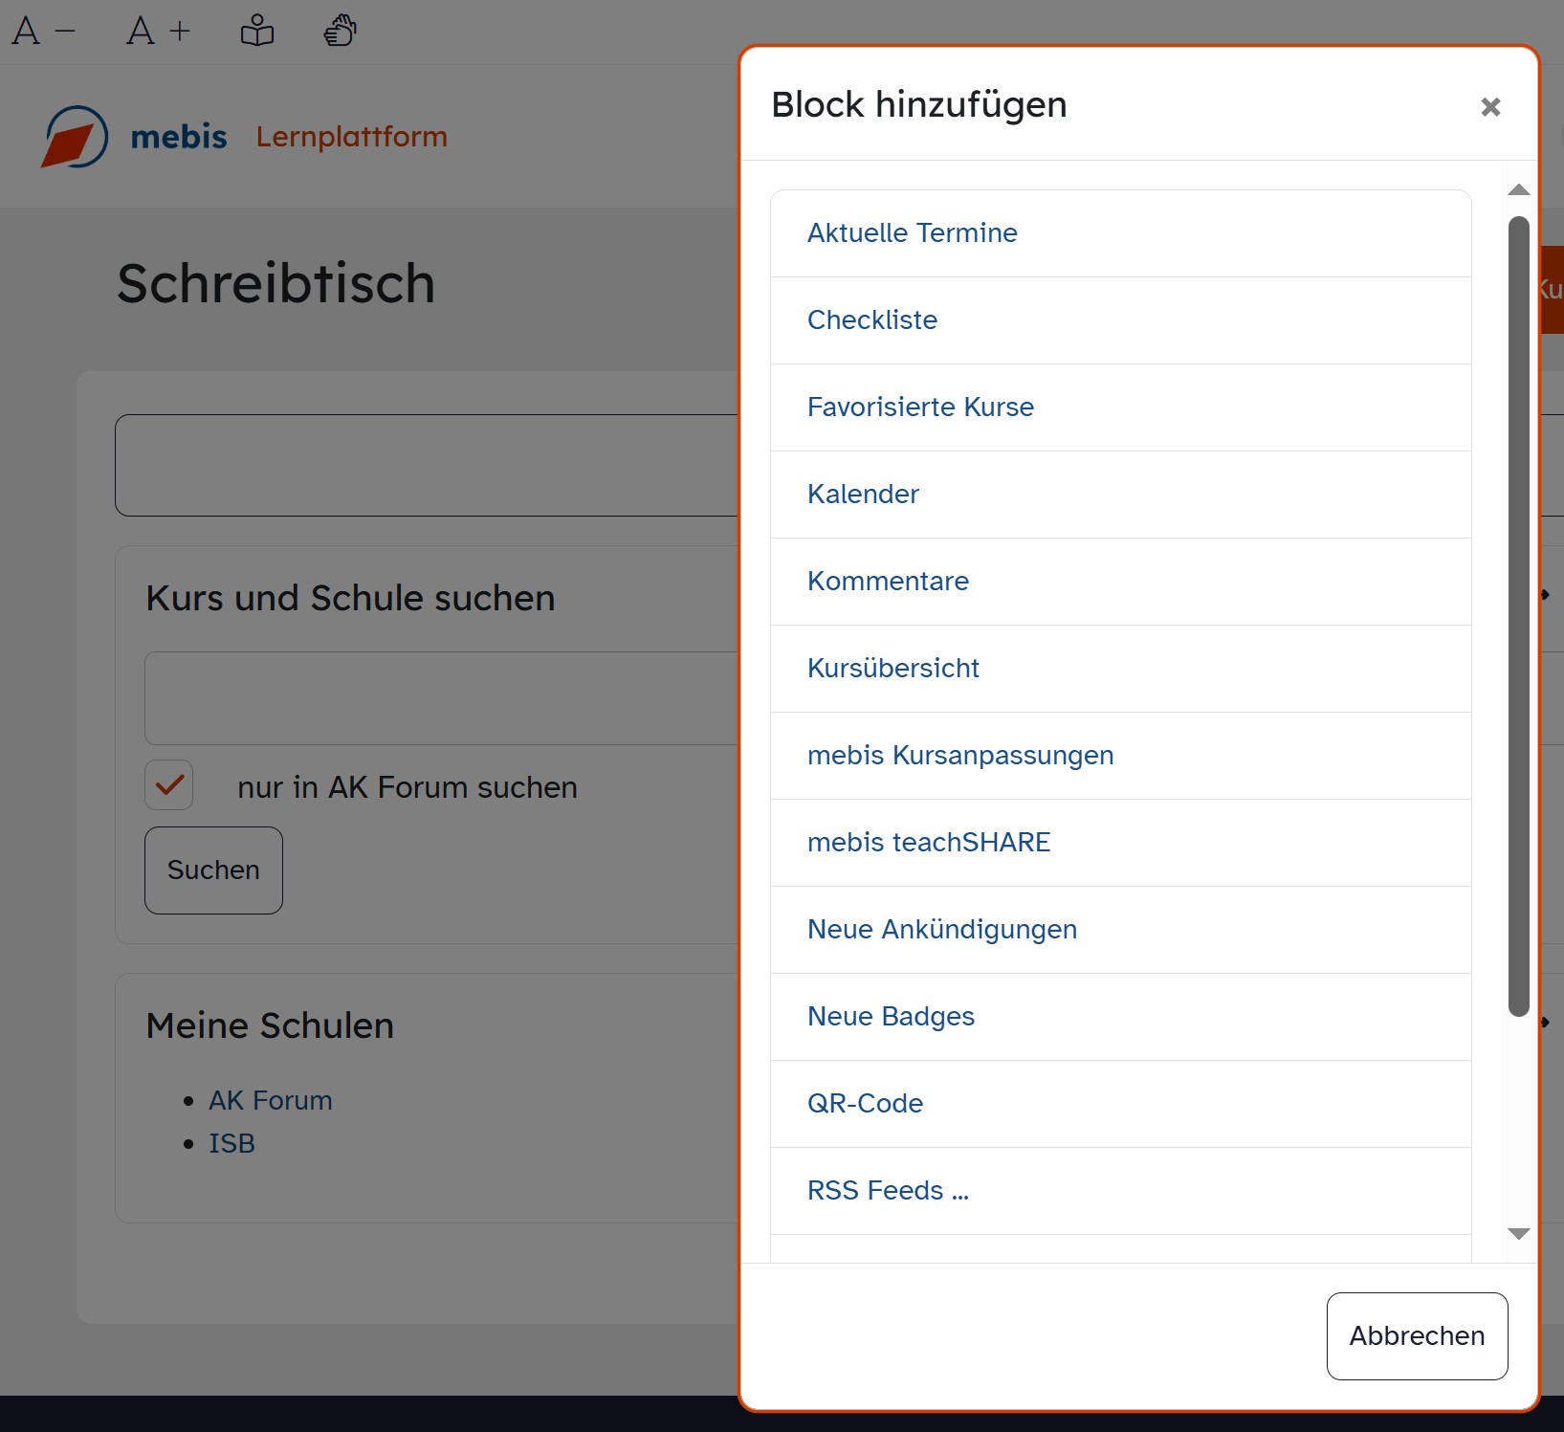Click the reading mode person-with-book icon
This screenshot has height=1432, width=1564.
pyautogui.click(x=256, y=32)
